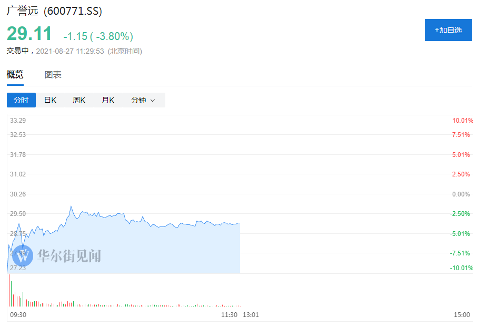The height and width of the screenshot is (326, 478).
Task: Click the 0.00% baseline axis label
Action: click(461, 194)
